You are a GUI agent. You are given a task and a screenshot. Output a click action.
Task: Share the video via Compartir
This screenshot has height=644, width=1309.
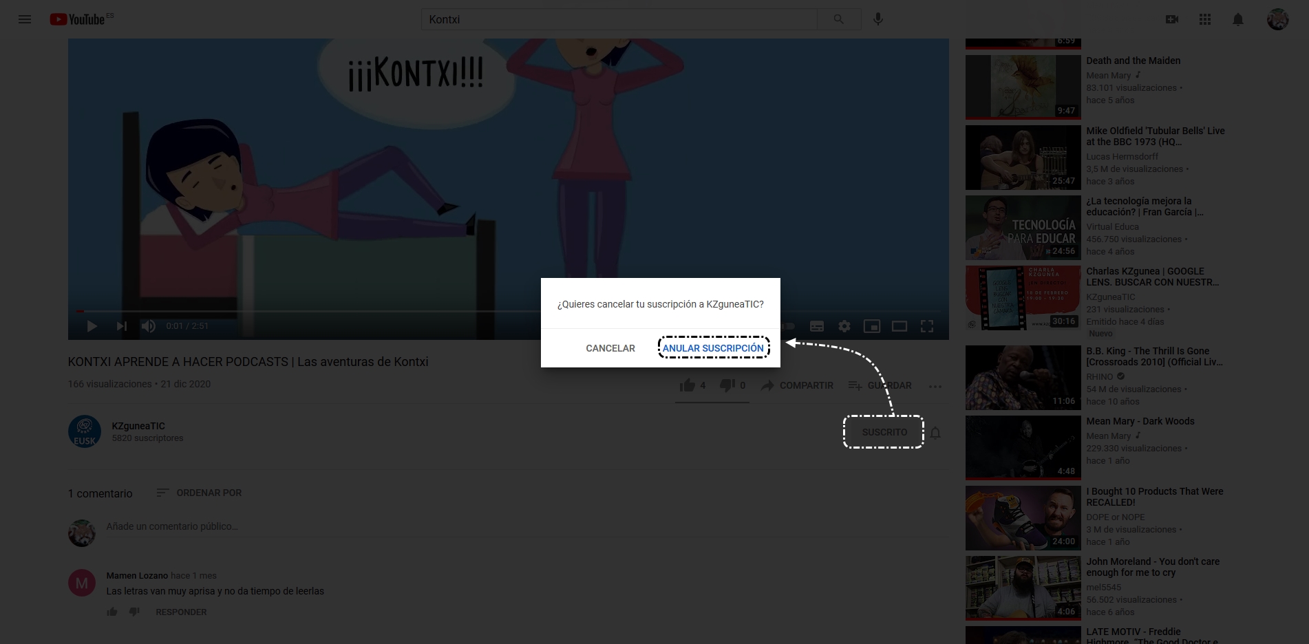(x=797, y=385)
